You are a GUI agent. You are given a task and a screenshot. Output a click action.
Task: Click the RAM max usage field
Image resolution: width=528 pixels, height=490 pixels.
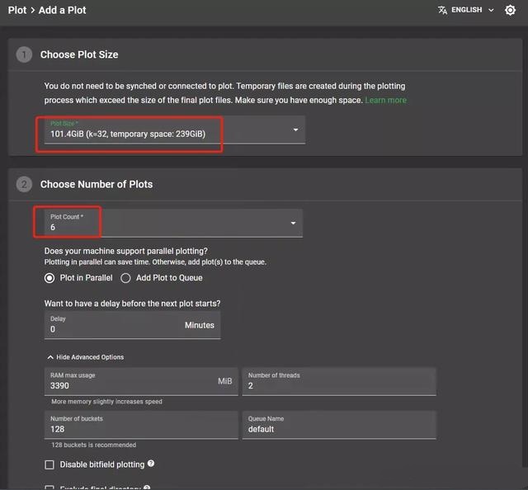(x=141, y=382)
